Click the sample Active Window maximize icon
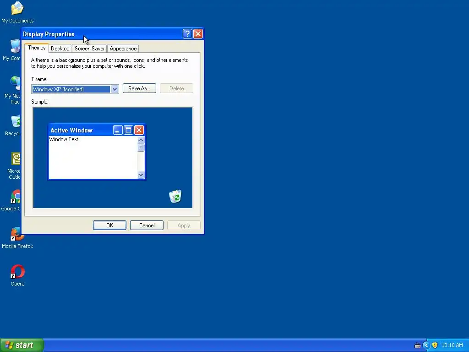 click(x=128, y=130)
